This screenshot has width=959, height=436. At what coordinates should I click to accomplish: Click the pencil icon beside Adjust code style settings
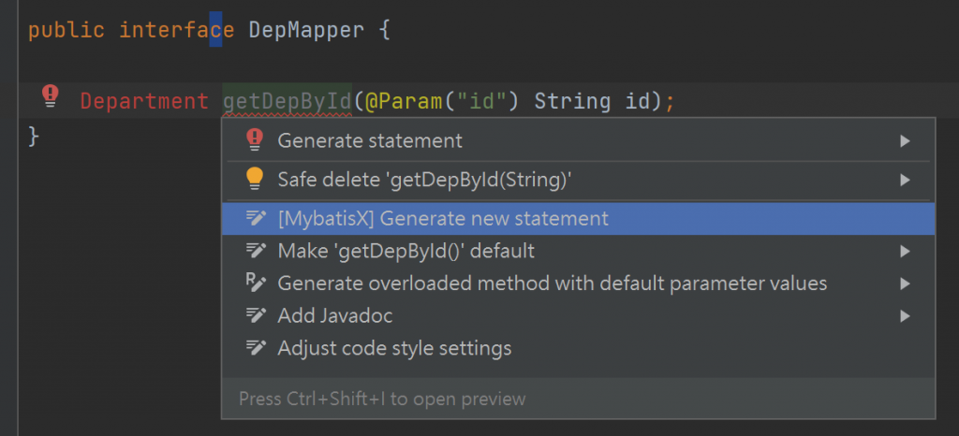coord(255,348)
